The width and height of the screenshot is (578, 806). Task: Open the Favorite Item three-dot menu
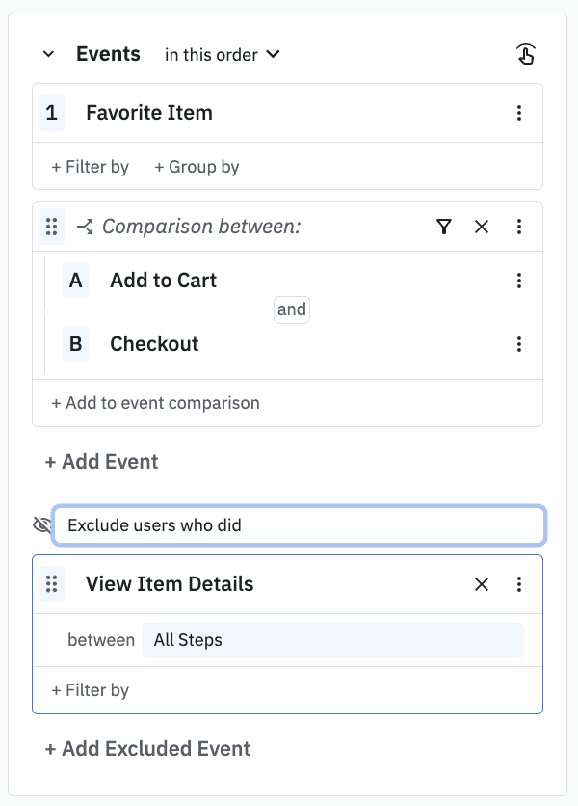coord(519,113)
